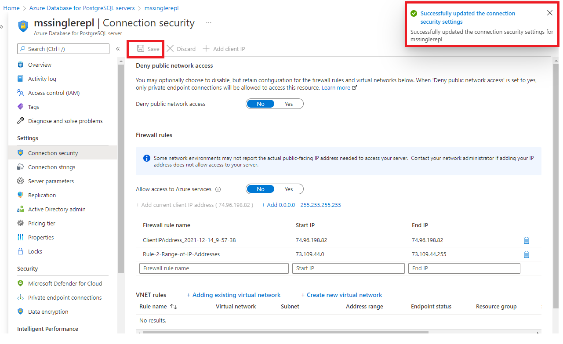563x344 pixels.
Task: Click the Firewall rule name input field
Action: 214,268
